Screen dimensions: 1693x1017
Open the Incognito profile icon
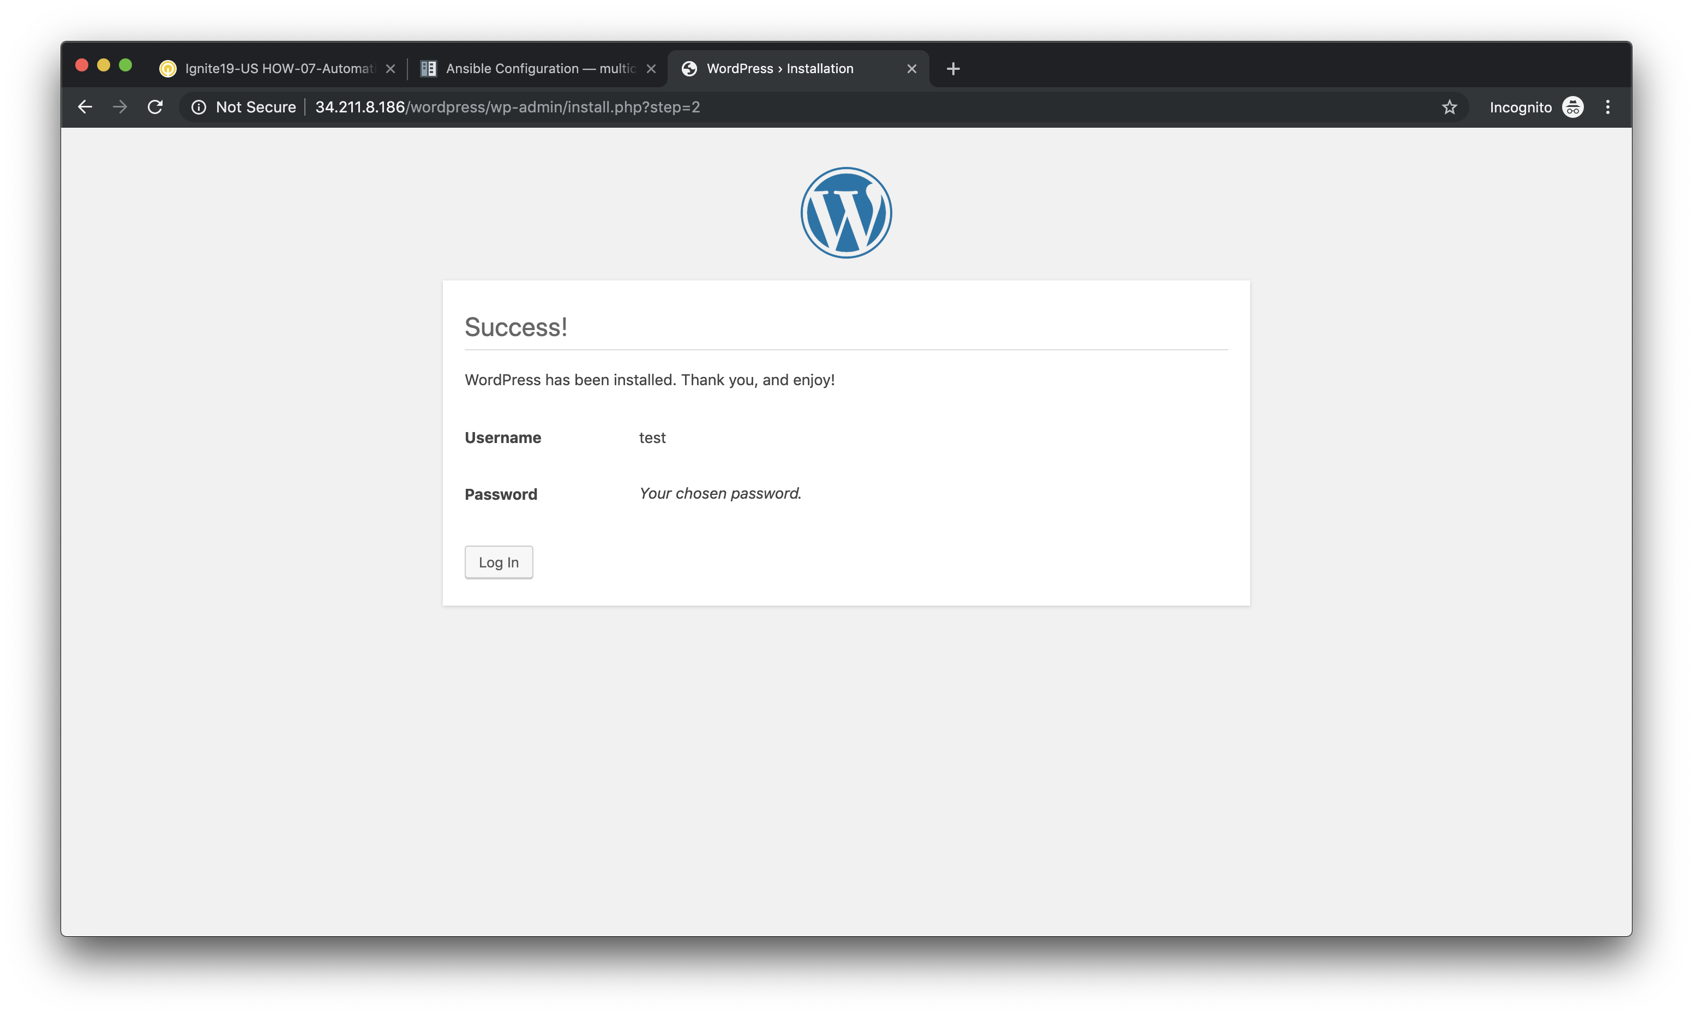pyautogui.click(x=1572, y=107)
